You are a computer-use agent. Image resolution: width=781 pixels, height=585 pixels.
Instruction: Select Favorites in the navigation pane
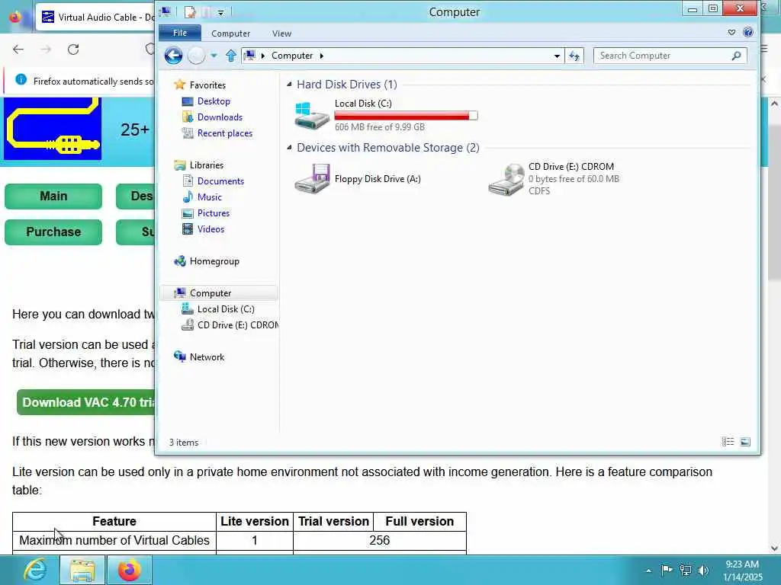(x=207, y=85)
